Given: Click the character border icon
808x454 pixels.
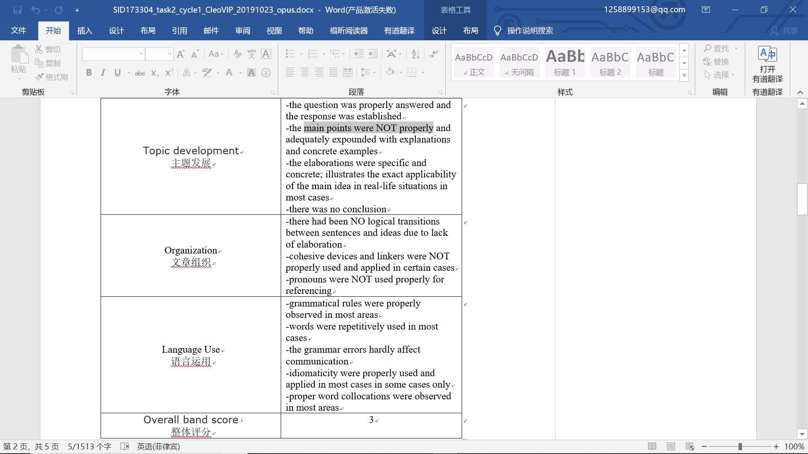Looking at the screenshot, I should coord(266,54).
